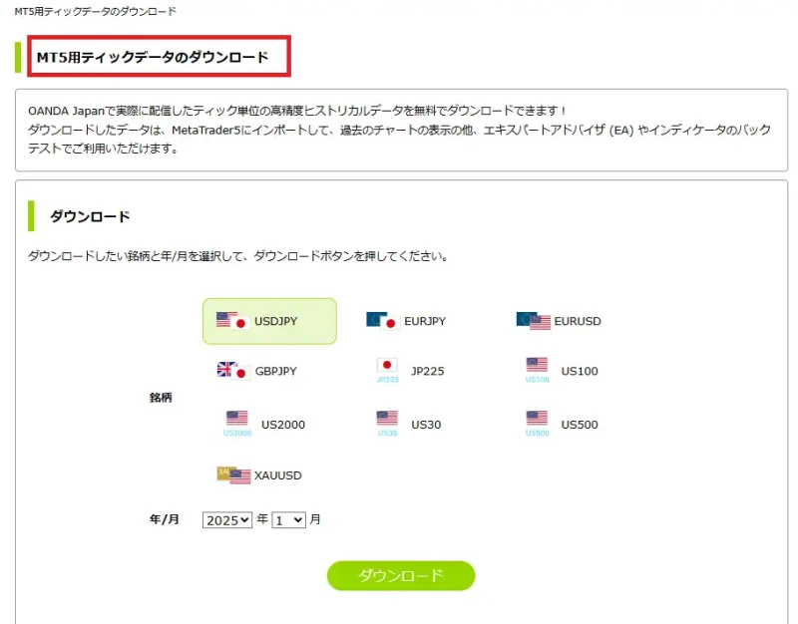This screenshot has width=798, height=624.
Task: Click the US30 index icon
Action: 385,421
